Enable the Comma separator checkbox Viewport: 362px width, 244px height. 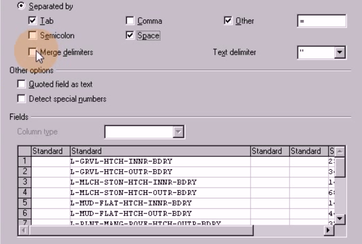130,21
